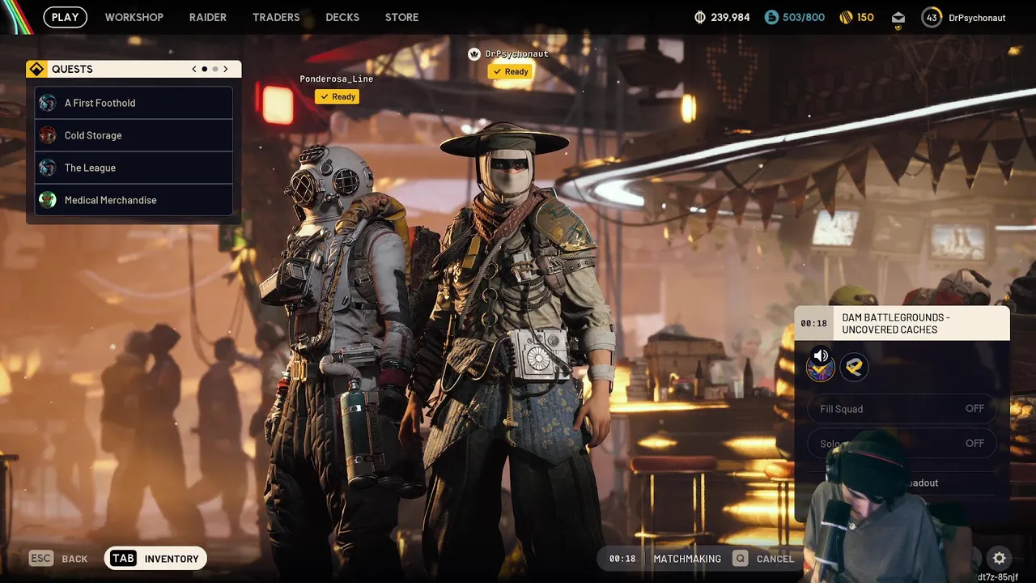Go to next quests page arrow
This screenshot has width=1036, height=583.
226,70
